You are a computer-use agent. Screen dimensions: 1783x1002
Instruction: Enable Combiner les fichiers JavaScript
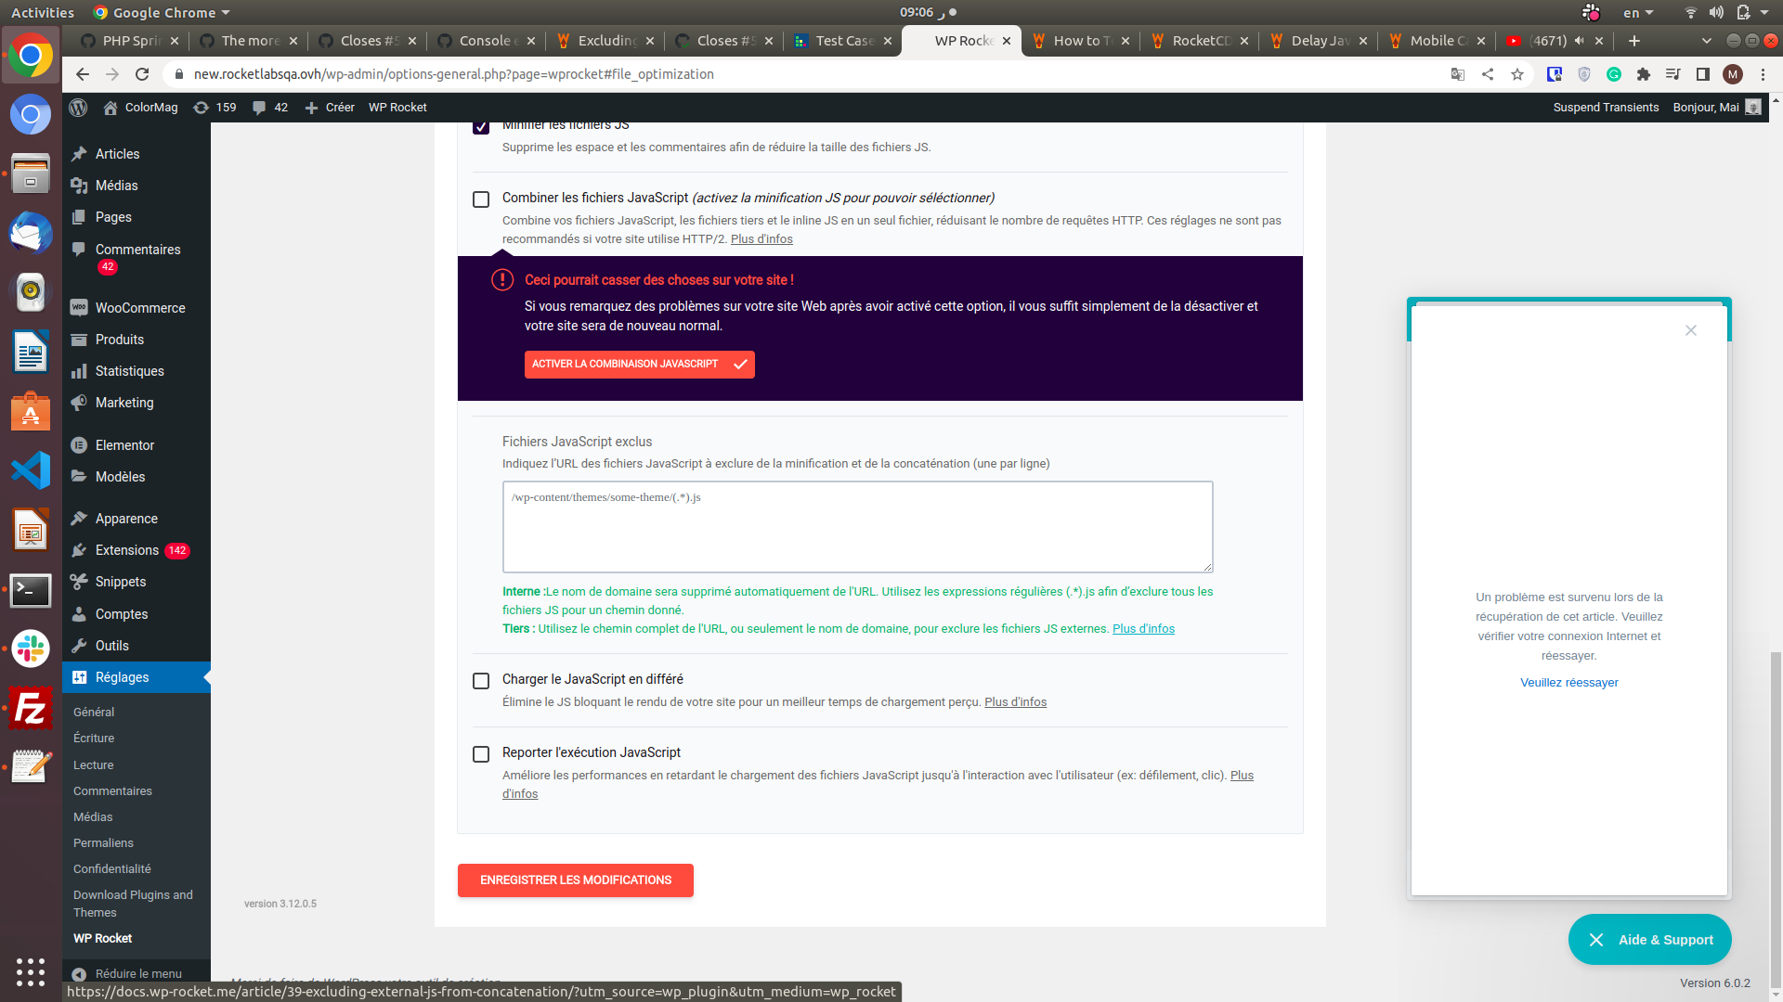[x=481, y=199]
